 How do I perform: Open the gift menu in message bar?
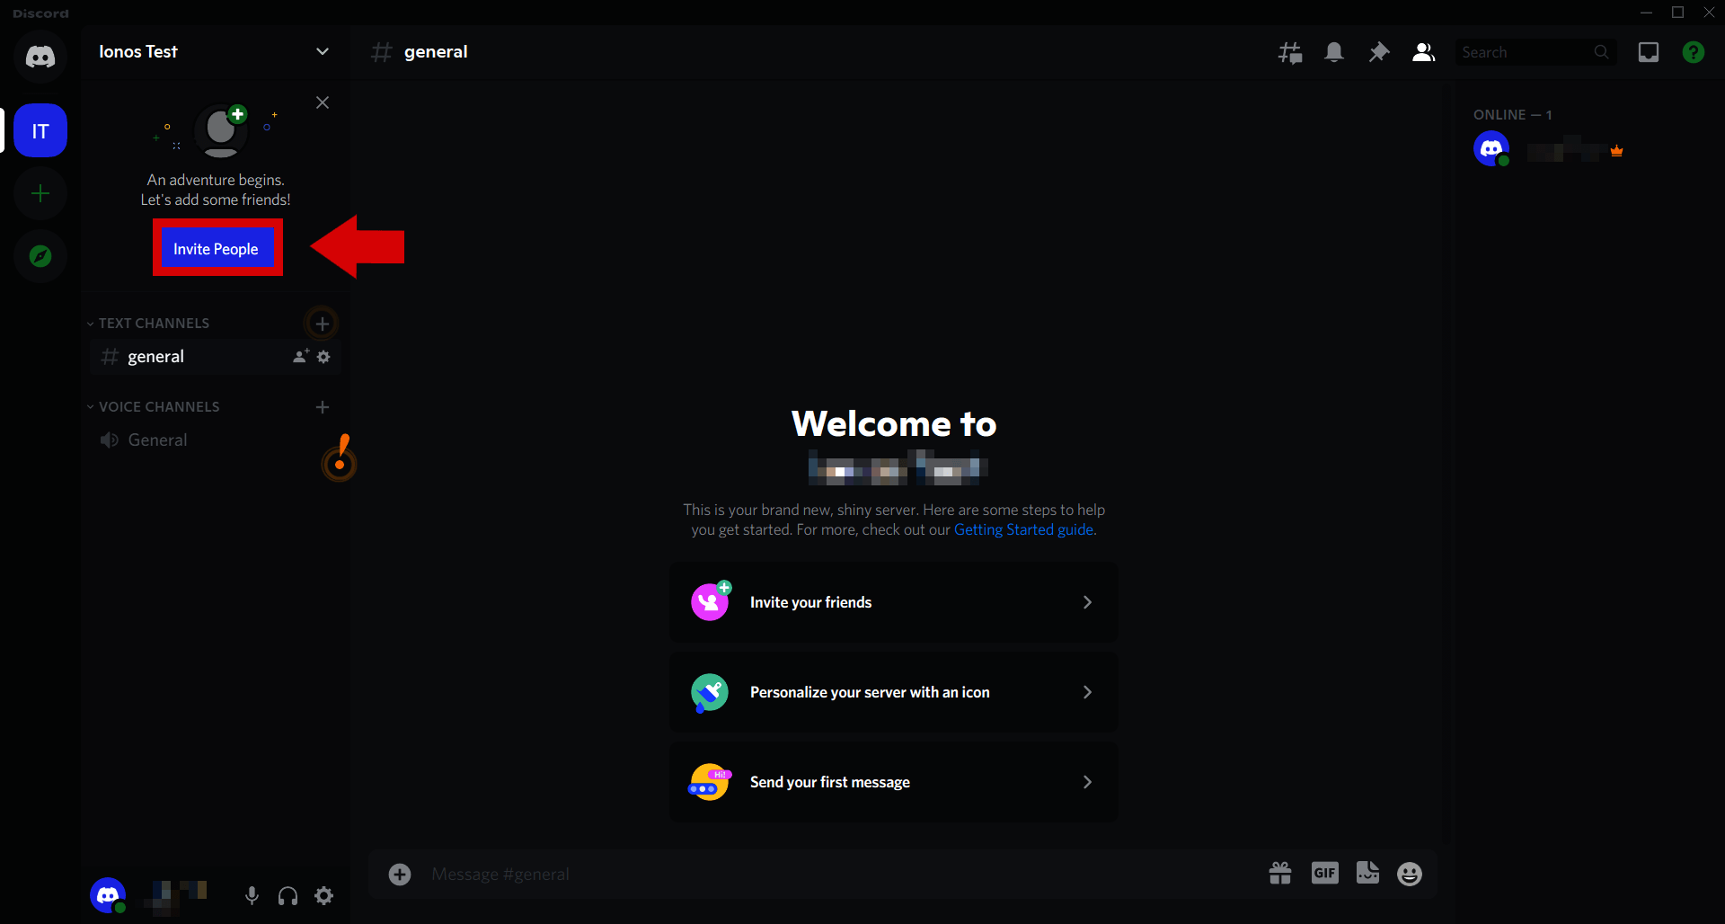1280,873
